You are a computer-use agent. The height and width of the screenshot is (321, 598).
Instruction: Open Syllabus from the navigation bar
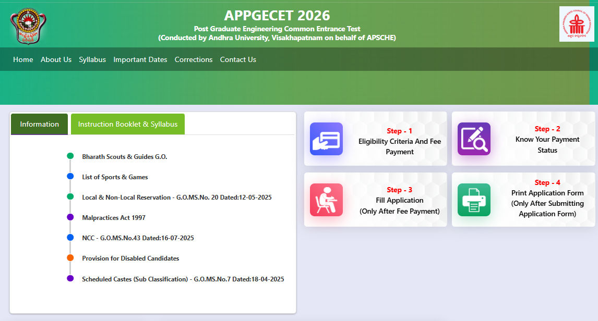click(x=92, y=59)
